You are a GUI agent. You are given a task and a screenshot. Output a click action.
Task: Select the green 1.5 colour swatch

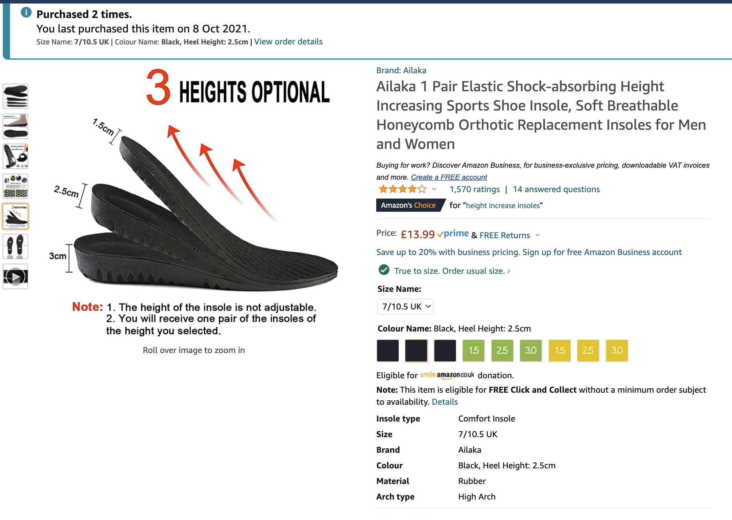(x=474, y=351)
